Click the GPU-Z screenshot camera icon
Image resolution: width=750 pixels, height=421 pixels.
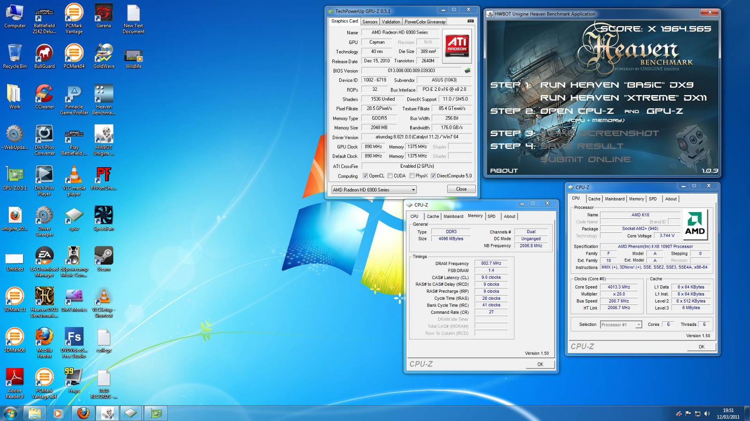[471, 21]
